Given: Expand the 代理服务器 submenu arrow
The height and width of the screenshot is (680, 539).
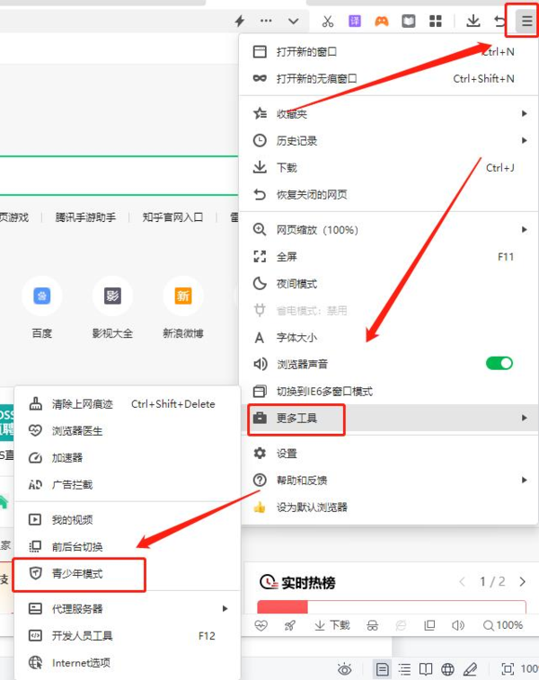Looking at the screenshot, I should [x=225, y=608].
